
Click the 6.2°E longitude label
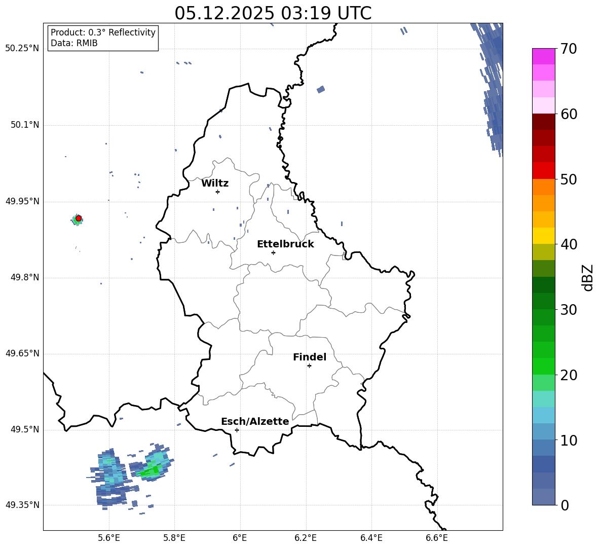(306, 538)
